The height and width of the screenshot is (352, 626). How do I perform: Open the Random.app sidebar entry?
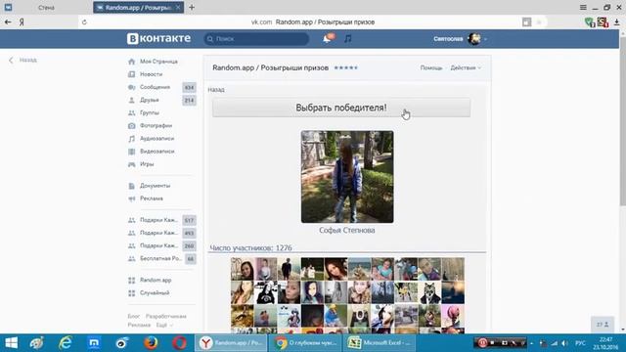pos(156,281)
